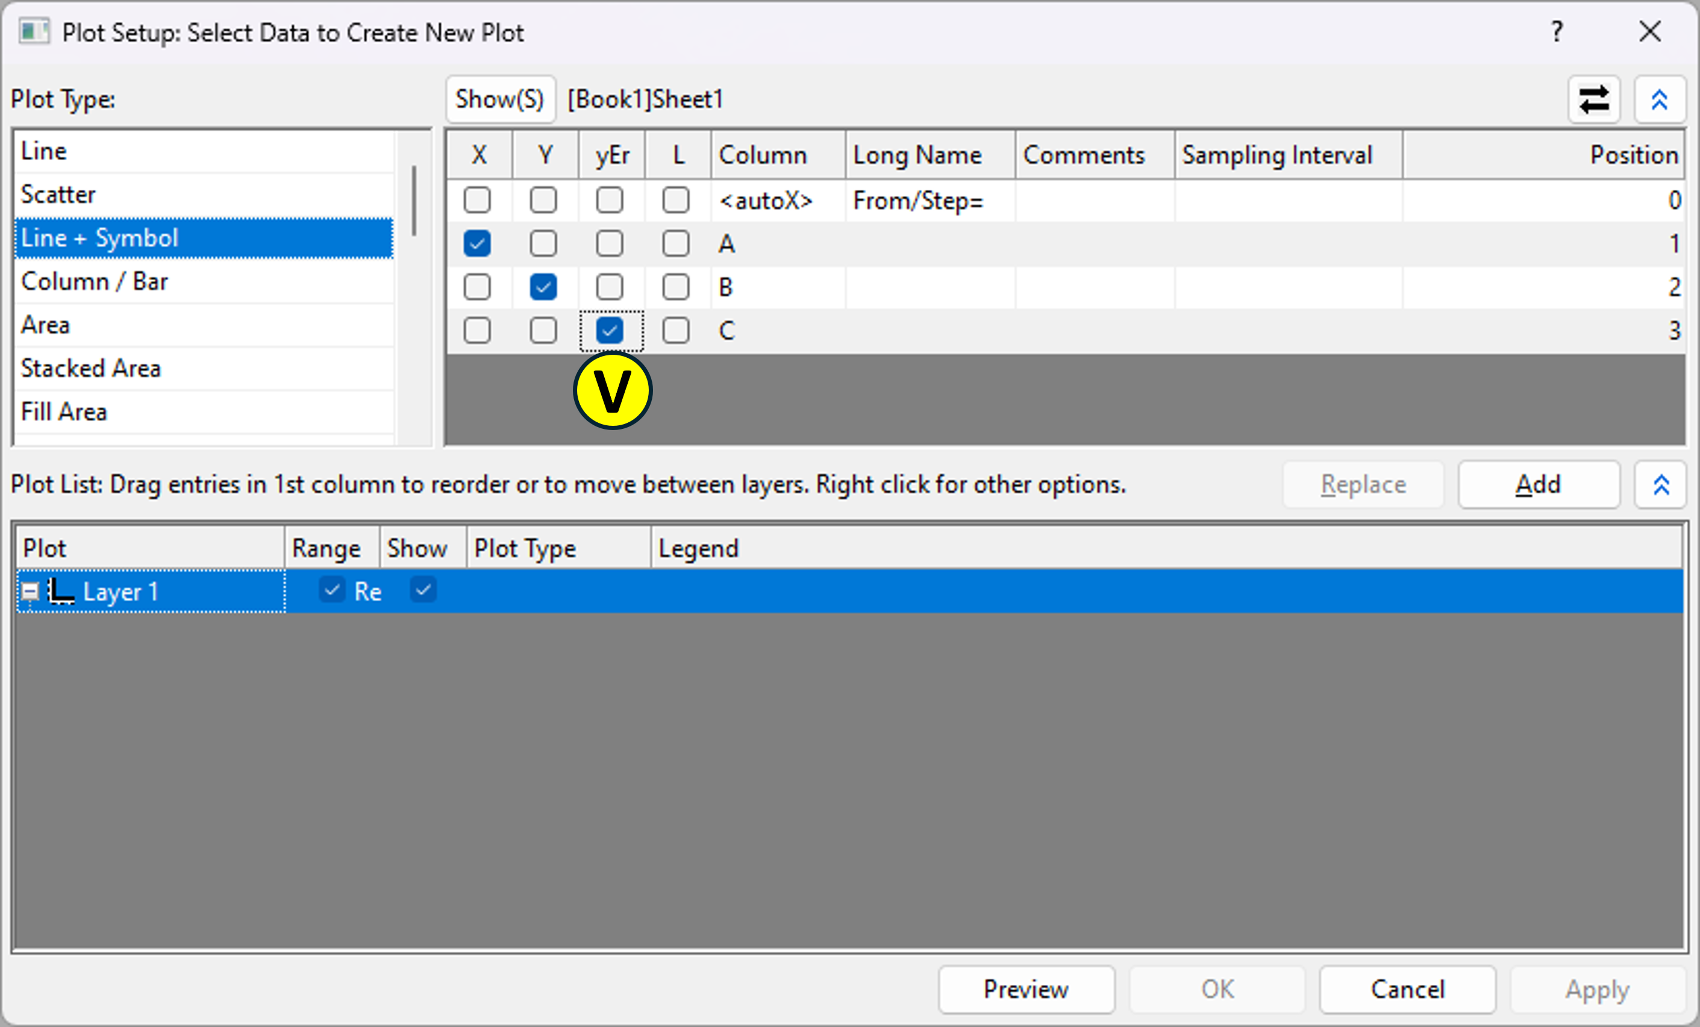This screenshot has height=1027, width=1700.
Task: Uncheck the yEr checkbox for column C
Action: 609,331
